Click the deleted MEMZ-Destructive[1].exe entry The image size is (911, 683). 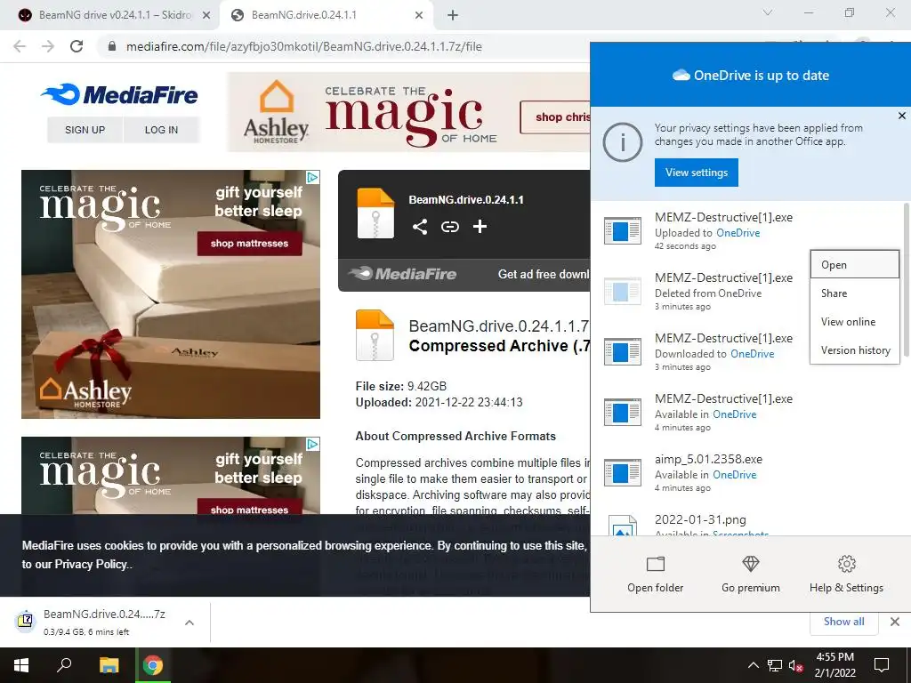[700, 291]
